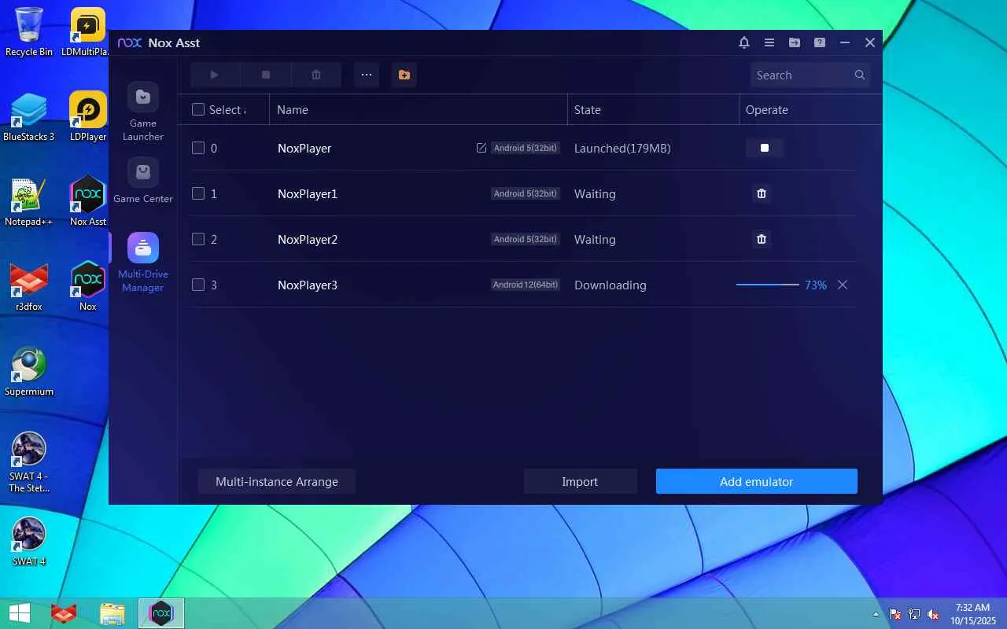Select the LDPlayer desktop shortcut
1007x629 pixels.
click(88, 117)
